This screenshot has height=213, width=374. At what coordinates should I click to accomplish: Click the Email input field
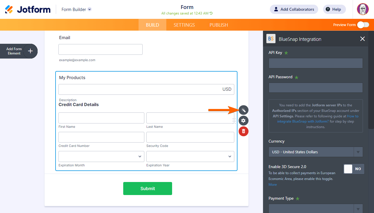[x=100, y=49]
